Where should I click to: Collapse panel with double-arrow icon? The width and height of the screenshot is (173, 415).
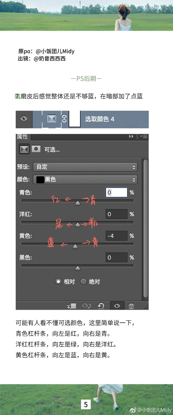coord(131,136)
